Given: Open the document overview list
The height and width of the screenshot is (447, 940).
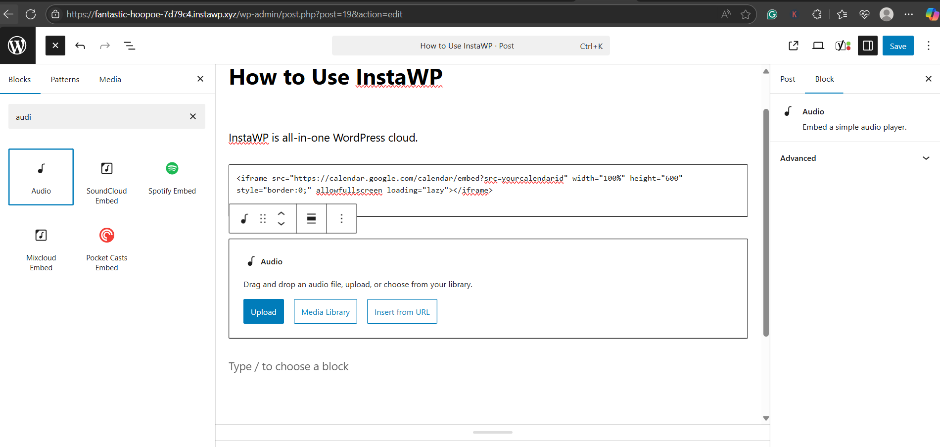Looking at the screenshot, I should (x=130, y=46).
